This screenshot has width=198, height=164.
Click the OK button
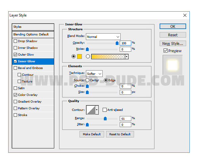173,27
